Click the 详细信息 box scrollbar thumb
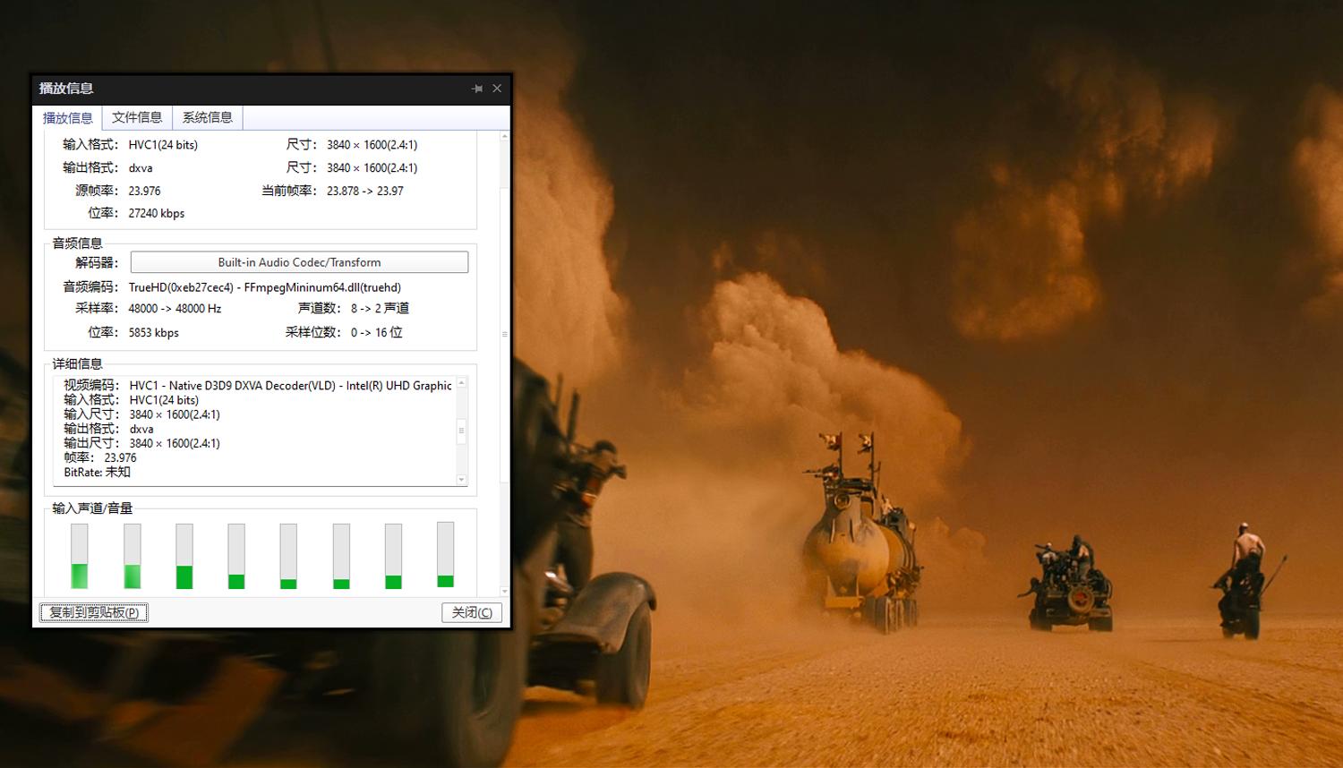 (462, 431)
